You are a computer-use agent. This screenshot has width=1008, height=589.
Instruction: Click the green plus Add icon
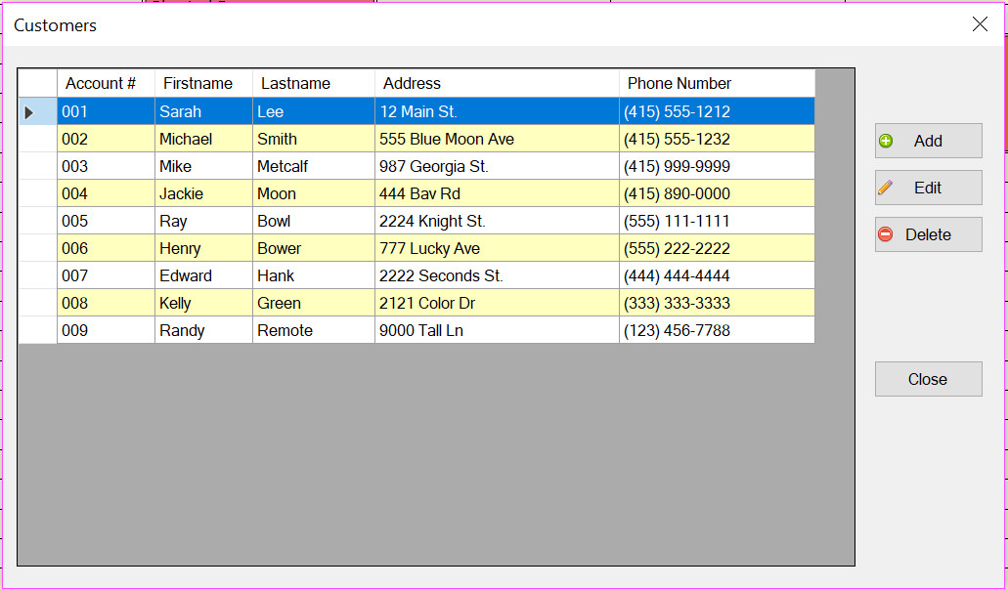885,141
